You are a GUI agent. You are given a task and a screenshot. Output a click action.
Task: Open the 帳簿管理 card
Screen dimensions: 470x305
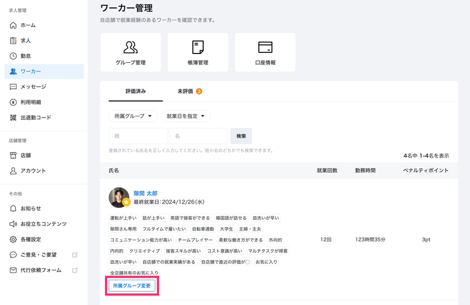click(x=198, y=52)
